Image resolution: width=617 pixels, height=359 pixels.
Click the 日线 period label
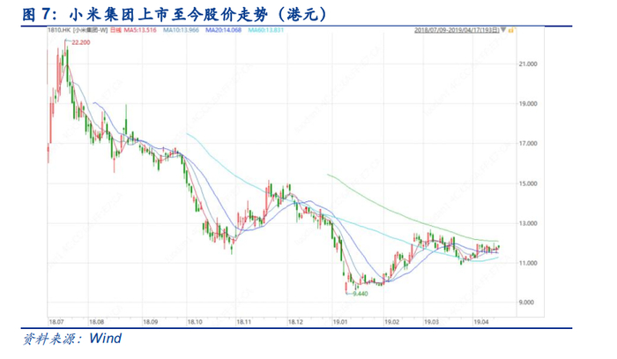click(x=115, y=30)
